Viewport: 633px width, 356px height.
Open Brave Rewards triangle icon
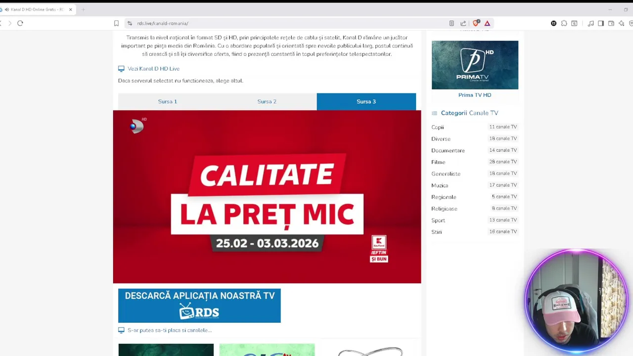487,23
